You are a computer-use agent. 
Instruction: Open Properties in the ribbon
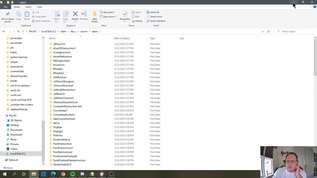click(125, 16)
